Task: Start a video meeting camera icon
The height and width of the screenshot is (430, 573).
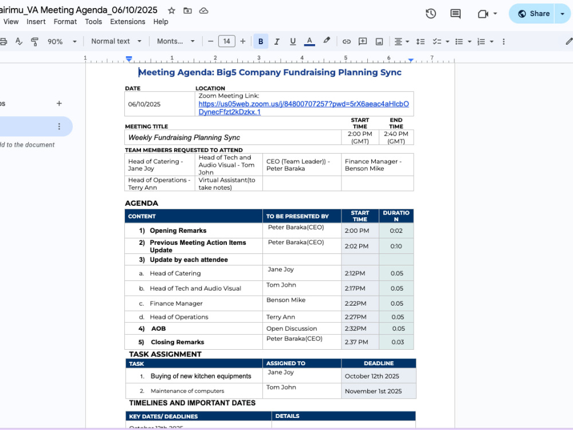Action: click(483, 14)
